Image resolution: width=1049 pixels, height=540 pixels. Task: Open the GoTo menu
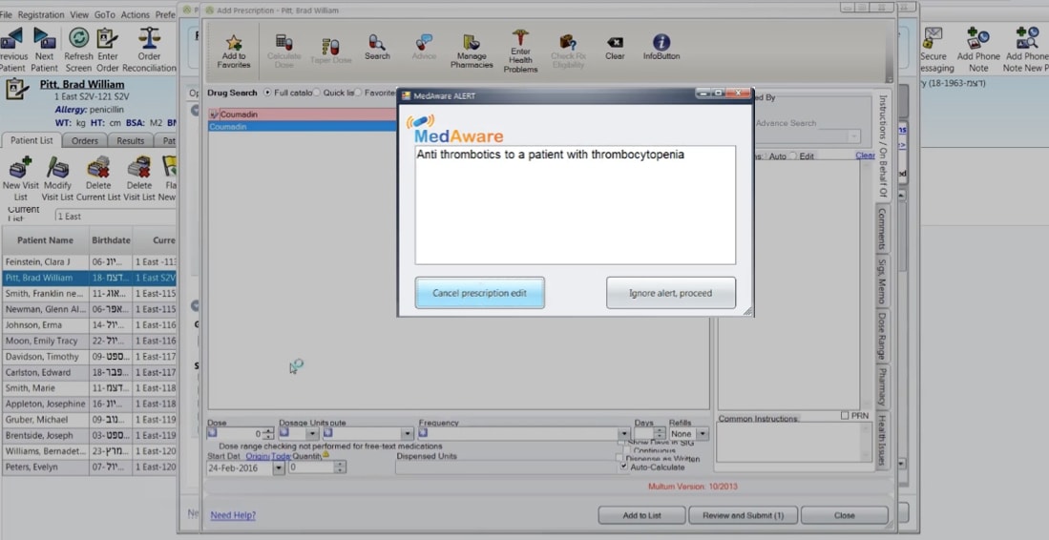point(104,14)
